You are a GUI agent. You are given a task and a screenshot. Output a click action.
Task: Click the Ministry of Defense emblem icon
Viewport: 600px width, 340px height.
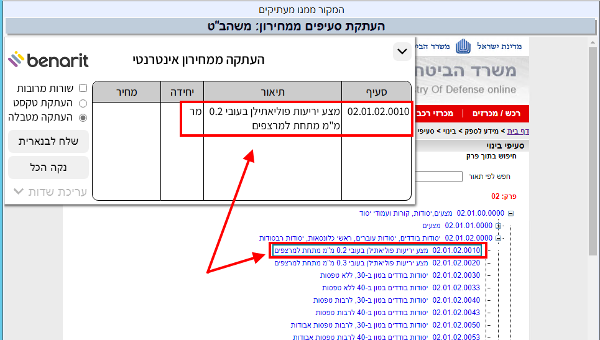[x=463, y=47]
